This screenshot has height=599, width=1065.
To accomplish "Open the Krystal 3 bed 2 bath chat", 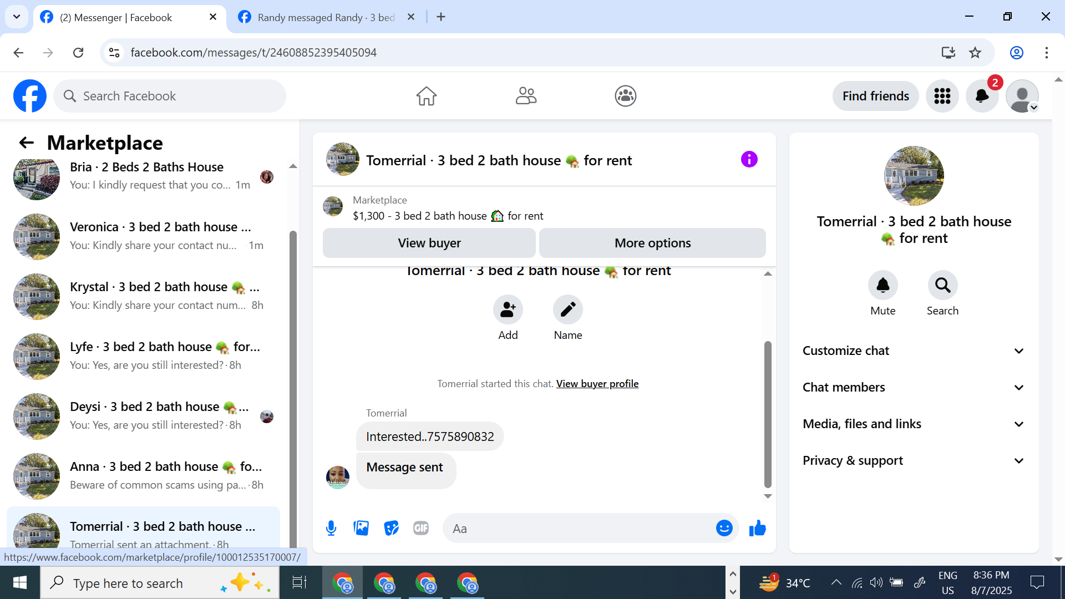I will (x=143, y=296).
